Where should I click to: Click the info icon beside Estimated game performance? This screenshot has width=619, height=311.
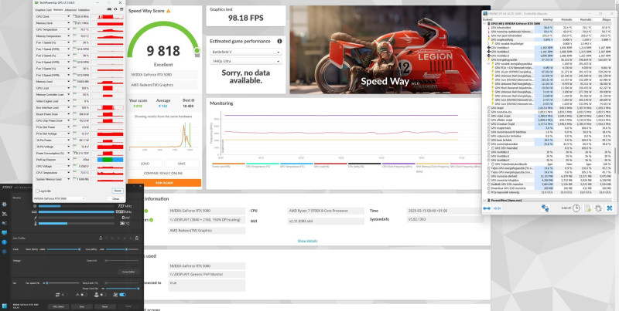click(279, 41)
